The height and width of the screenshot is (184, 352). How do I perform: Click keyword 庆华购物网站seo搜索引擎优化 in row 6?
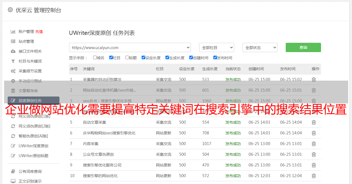(x=109, y=133)
